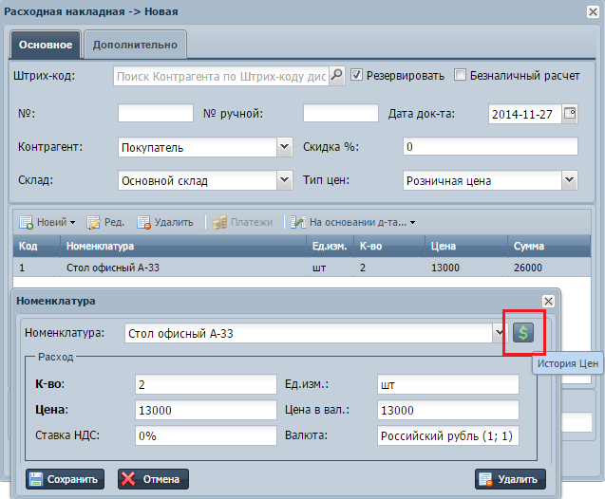Viewport: 605px width, 499px height.
Task: Click the № input field
Action: pos(156,113)
